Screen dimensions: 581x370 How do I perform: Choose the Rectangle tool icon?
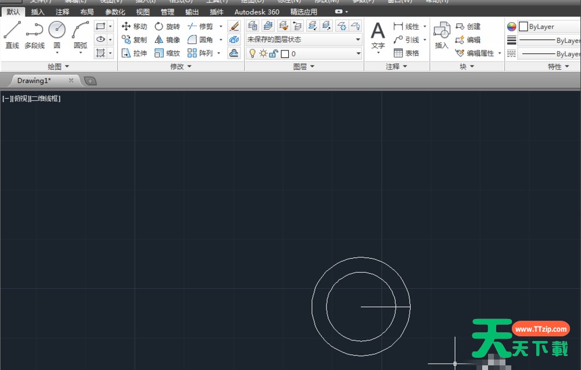101,26
